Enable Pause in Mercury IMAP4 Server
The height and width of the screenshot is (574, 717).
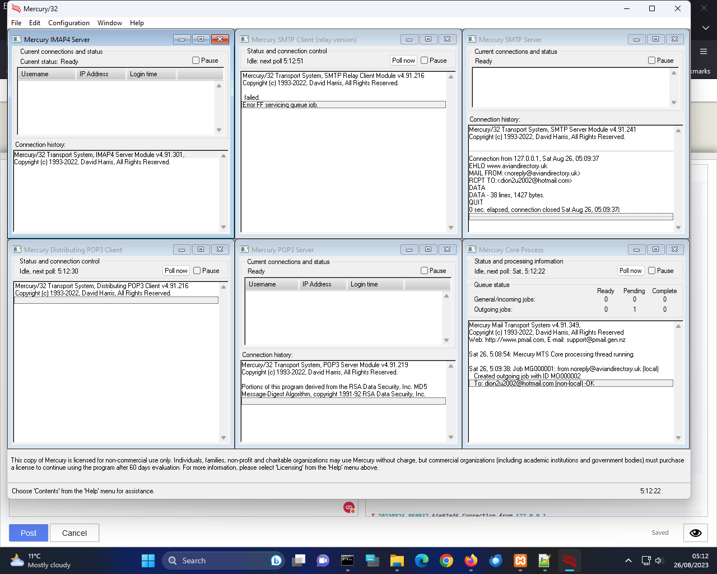[196, 61]
